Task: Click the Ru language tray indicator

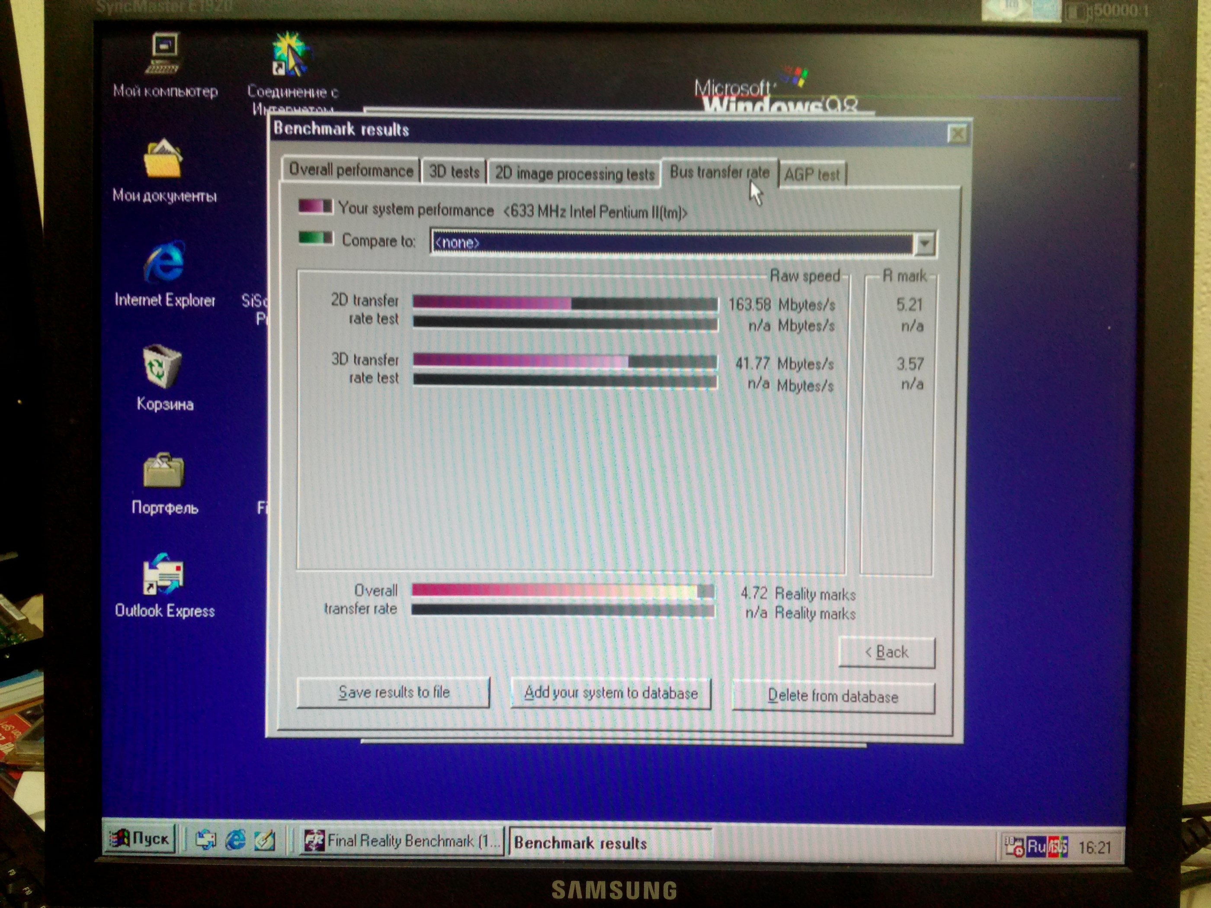Action: click(x=1036, y=847)
